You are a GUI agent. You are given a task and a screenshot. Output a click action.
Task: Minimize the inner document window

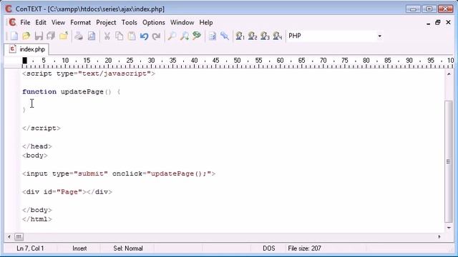pos(428,22)
